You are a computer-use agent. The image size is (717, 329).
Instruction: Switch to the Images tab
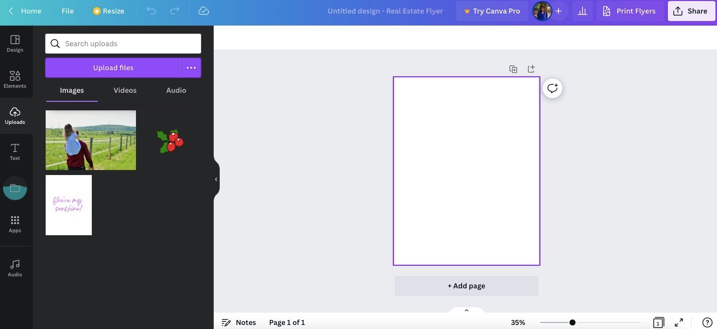(x=72, y=90)
